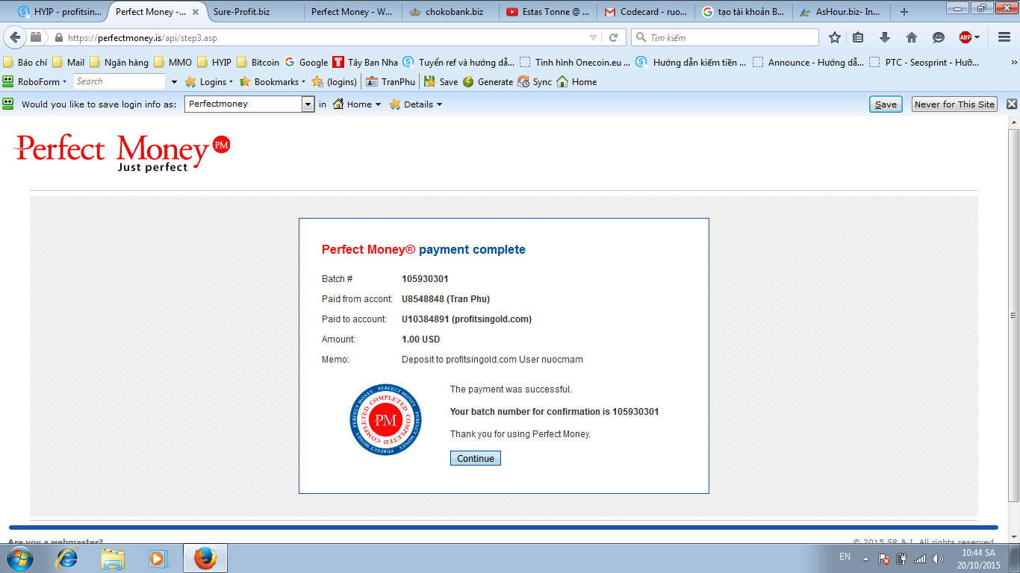Click the Firefox back arrow button

tap(15, 37)
